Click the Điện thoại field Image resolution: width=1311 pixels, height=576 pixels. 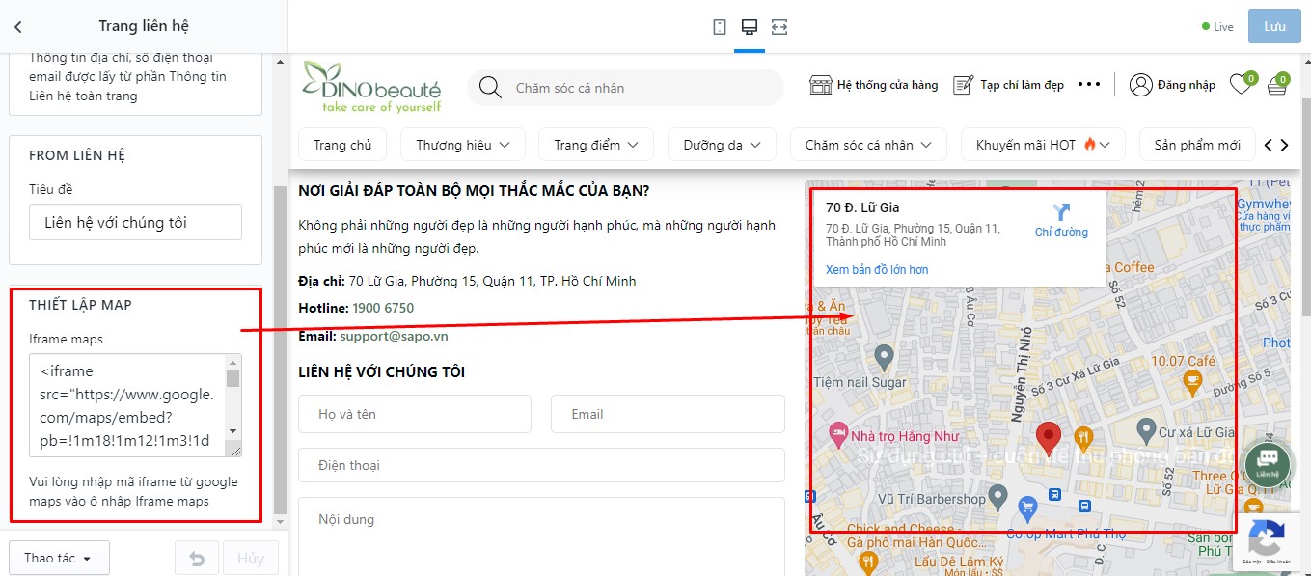point(541,465)
